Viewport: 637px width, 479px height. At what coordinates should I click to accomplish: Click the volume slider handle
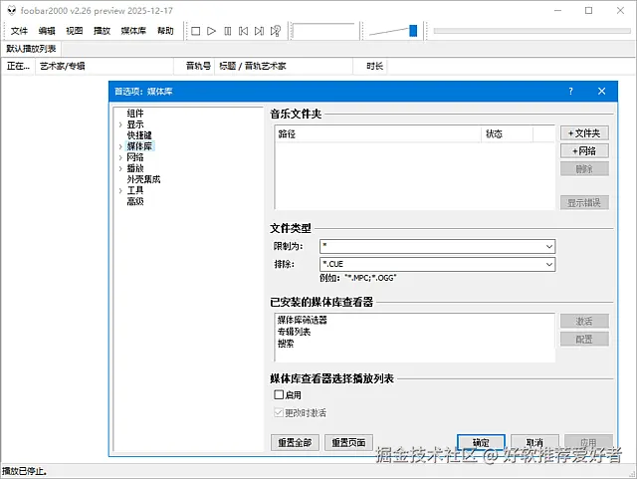pos(413,31)
